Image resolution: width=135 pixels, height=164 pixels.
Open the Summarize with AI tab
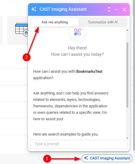[103, 22]
